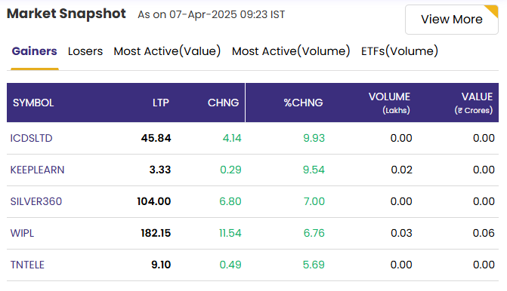The height and width of the screenshot is (291, 507).
Task: Click the WIPL percent change 6.76
Action: point(314,233)
